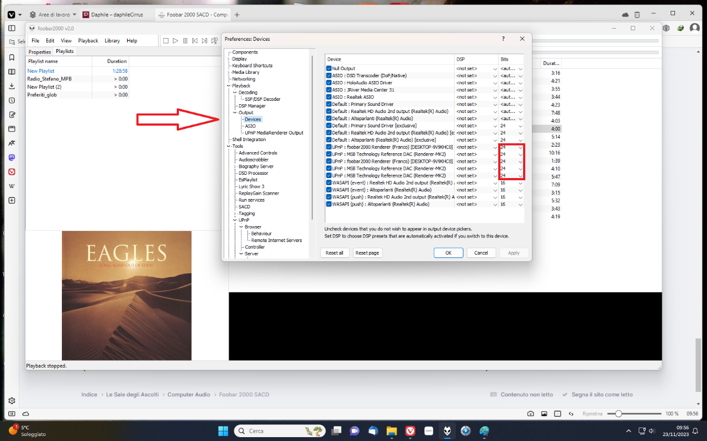This screenshot has height=441, width=707.
Task: Uncheck the Null Output device checkbox
Action: click(329, 68)
